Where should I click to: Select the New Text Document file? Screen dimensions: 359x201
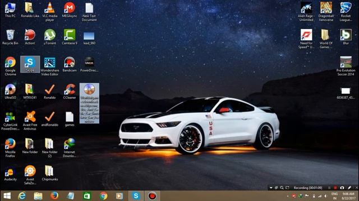(x=89, y=12)
